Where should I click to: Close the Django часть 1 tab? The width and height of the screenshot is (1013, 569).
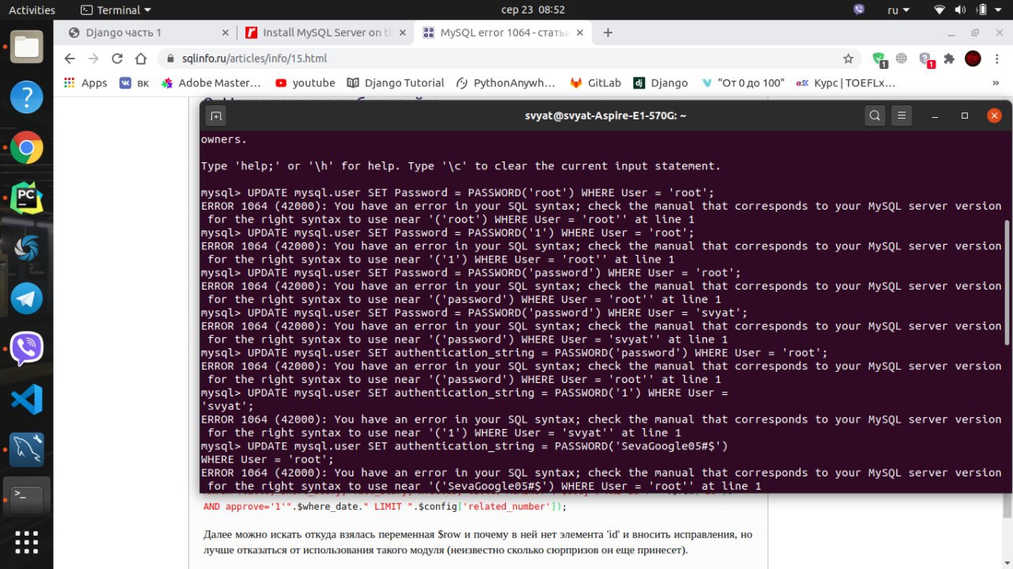(226, 32)
